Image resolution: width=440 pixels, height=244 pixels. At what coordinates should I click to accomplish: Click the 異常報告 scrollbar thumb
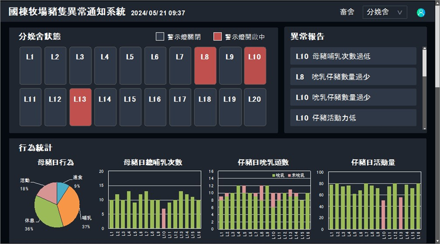[x=424, y=62]
